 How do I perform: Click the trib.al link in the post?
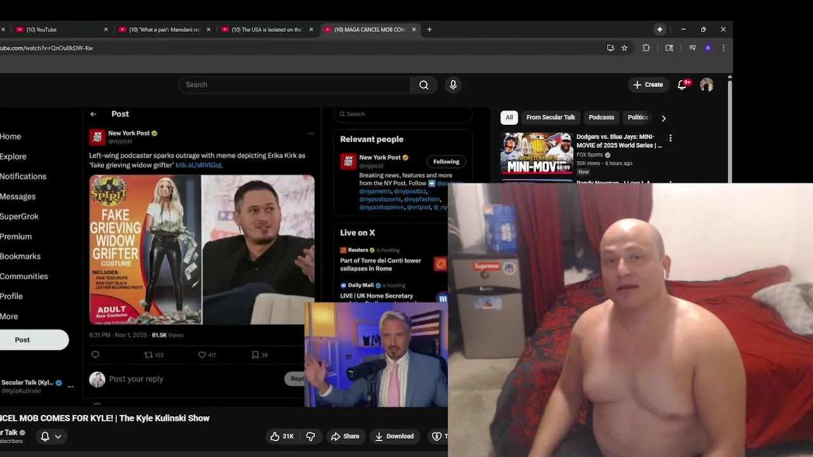click(199, 165)
